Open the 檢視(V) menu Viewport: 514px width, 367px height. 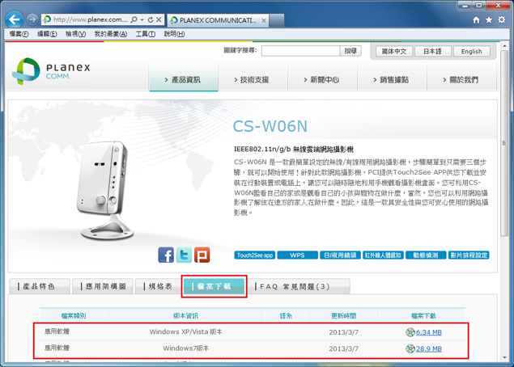[x=75, y=34]
